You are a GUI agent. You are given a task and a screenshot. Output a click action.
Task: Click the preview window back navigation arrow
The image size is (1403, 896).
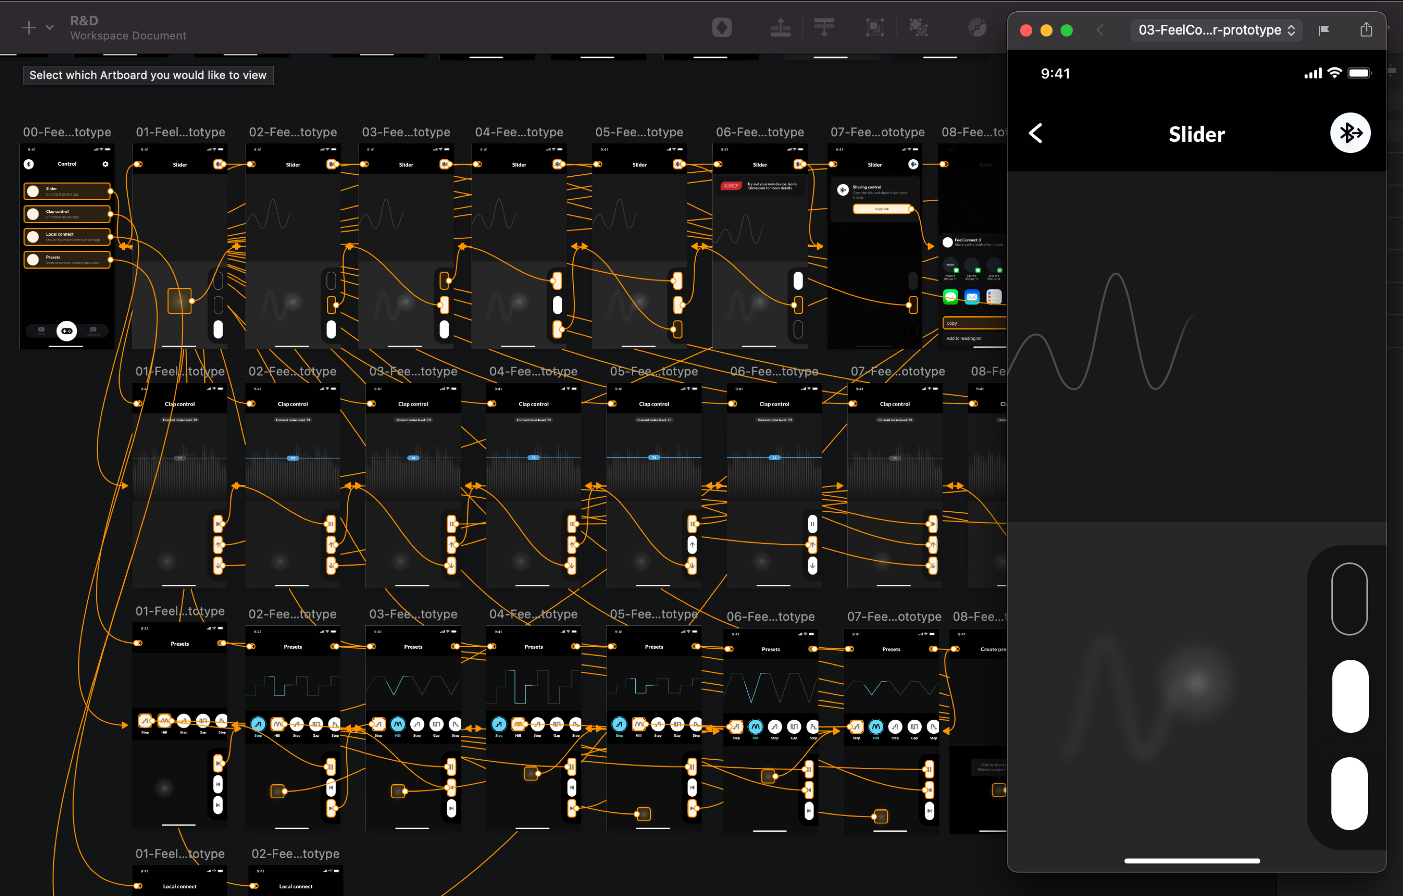pos(1100,30)
